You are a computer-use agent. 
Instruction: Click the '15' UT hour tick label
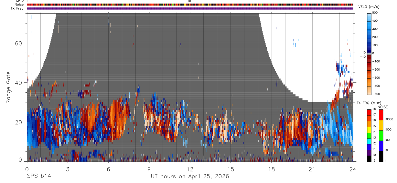(x=231, y=169)
